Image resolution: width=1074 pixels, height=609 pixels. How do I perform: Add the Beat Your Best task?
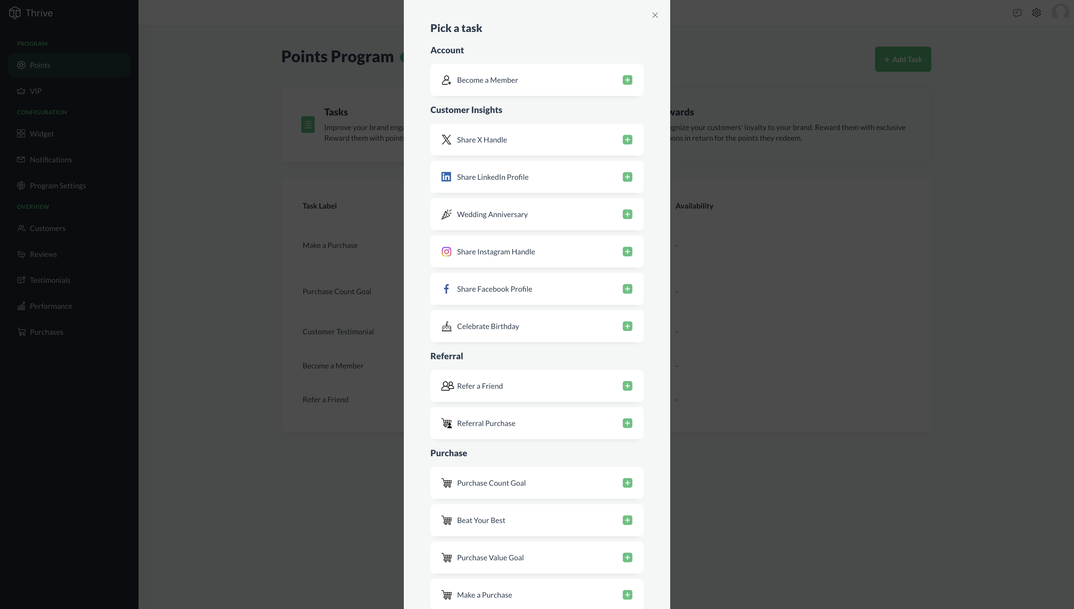tap(627, 520)
